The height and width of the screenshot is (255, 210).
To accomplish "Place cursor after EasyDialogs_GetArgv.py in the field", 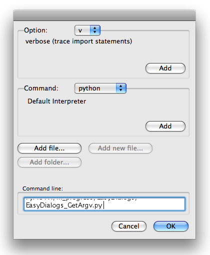I will 103,205.
